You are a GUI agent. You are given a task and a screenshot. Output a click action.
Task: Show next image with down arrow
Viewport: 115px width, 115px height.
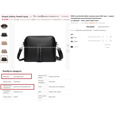click(x=68, y=51)
